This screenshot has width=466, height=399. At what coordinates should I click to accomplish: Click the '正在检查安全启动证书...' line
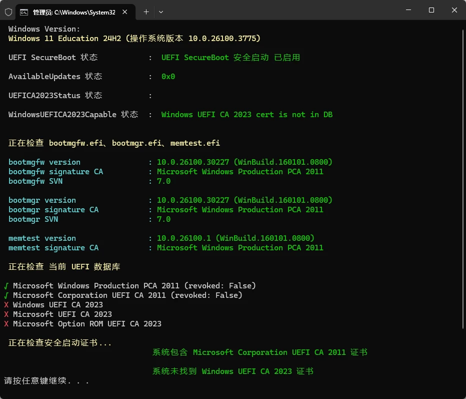point(59,343)
